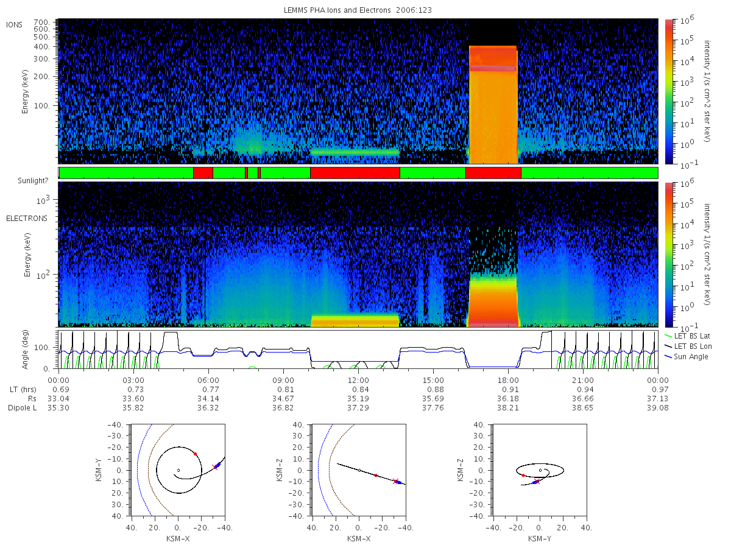Screen dimensions: 731x548
Task: Click the Rs value 33.04
Action: (x=58, y=398)
